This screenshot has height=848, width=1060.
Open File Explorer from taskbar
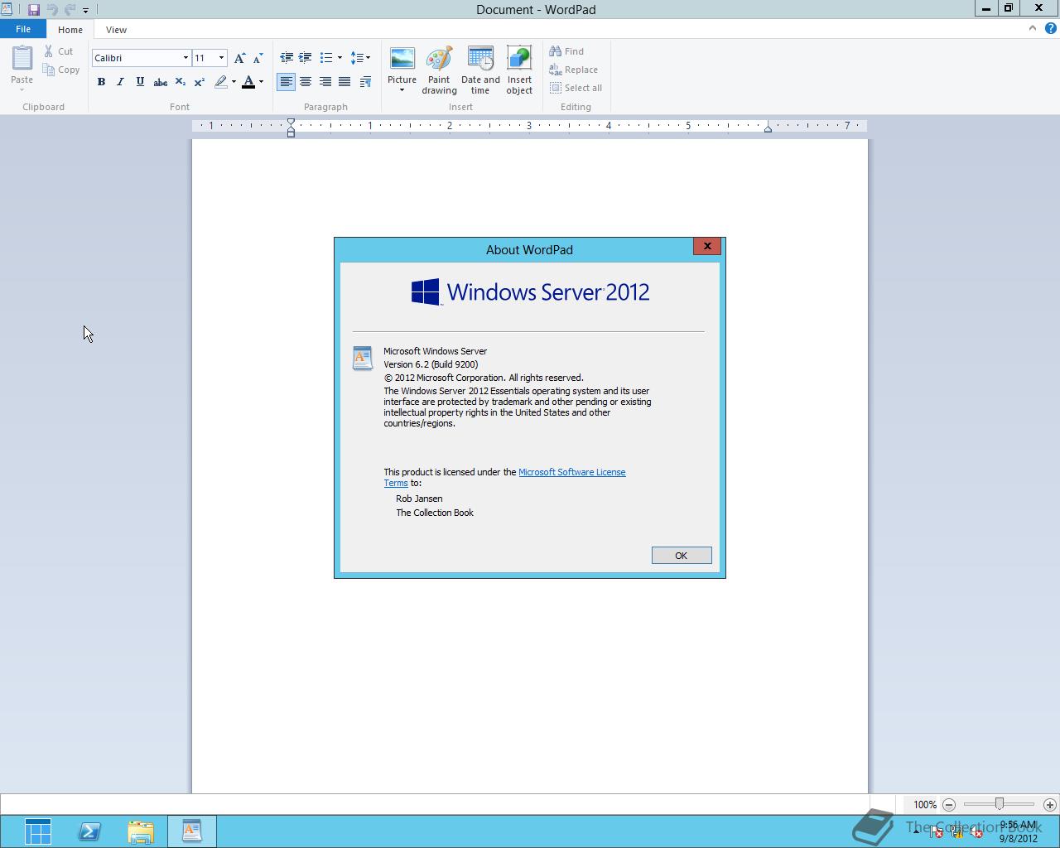click(x=141, y=831)
